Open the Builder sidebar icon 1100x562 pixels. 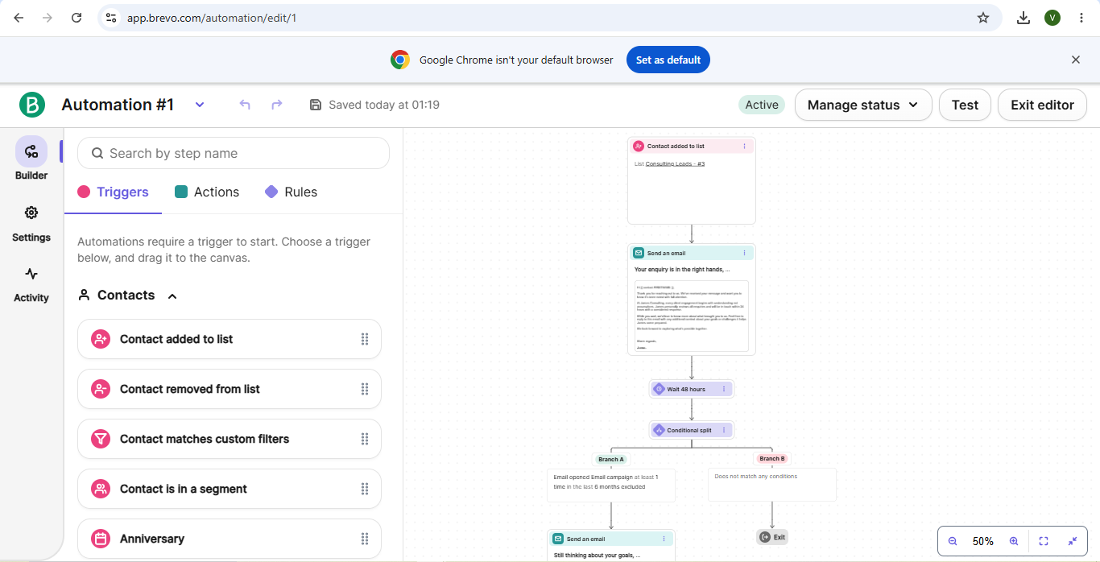tap(31, 151)
